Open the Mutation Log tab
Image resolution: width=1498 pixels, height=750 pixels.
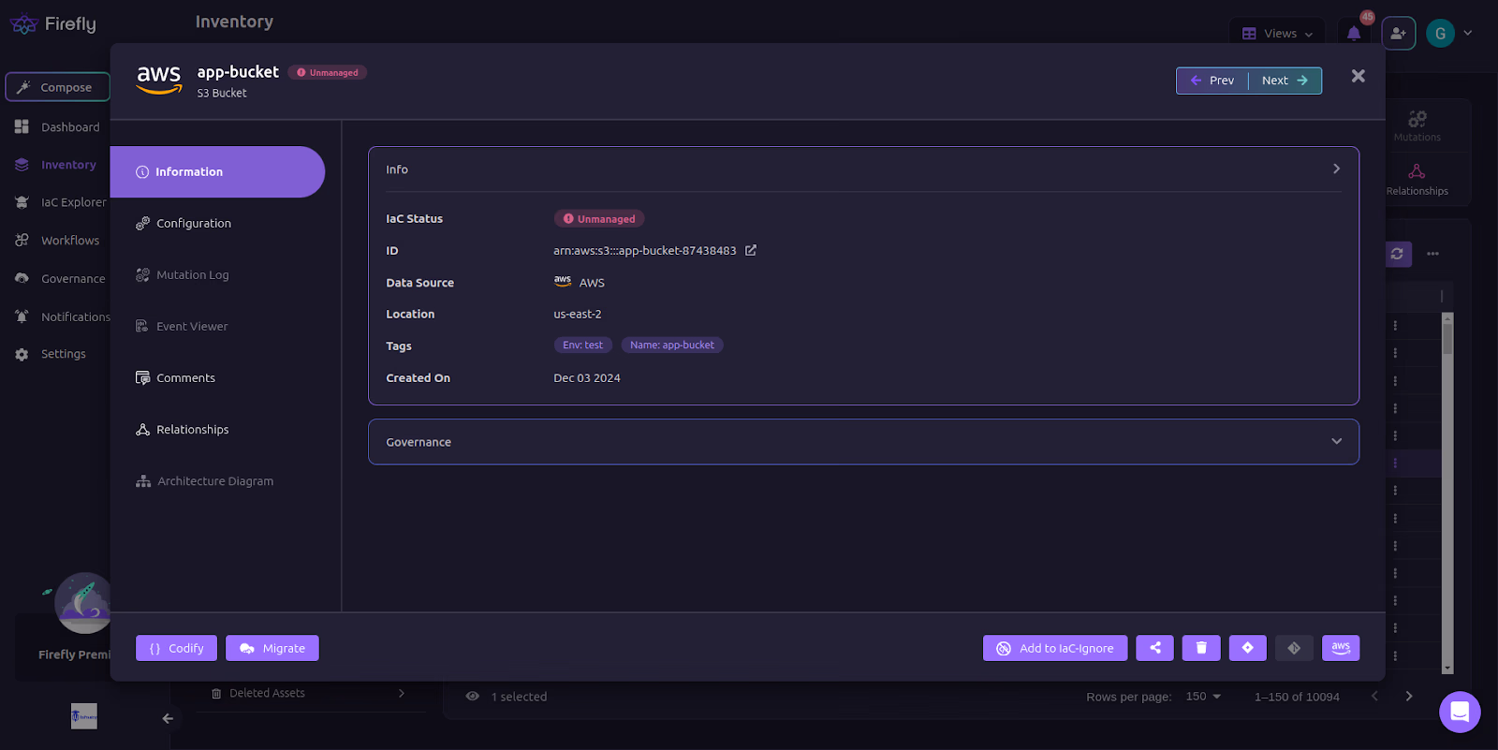click(183, 275)
